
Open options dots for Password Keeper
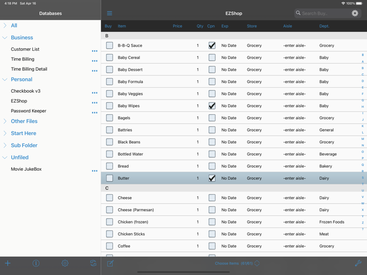(x=94, y=113)
